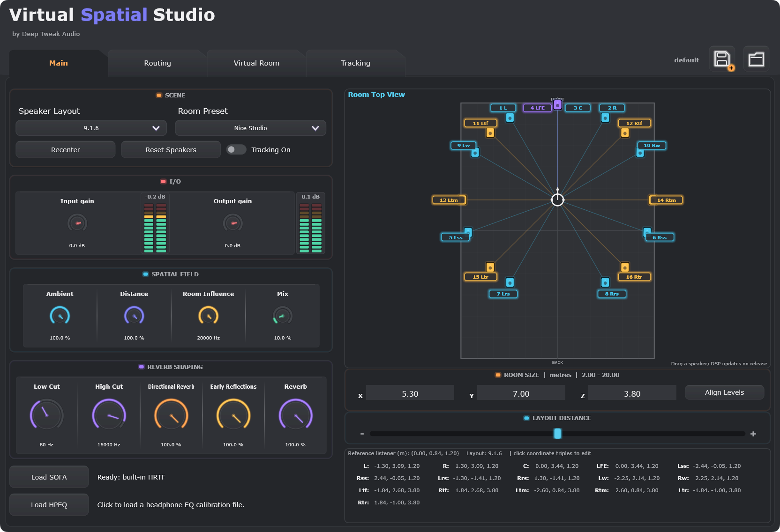Select the 14 Rtm speaker label
The height and width of the screenshot is (532, 780).
tap(666, 200)
